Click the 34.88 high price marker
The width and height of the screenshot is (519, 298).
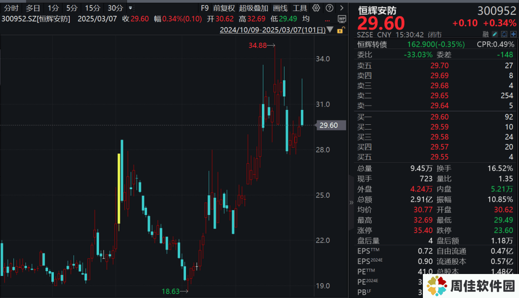[258, 45]
